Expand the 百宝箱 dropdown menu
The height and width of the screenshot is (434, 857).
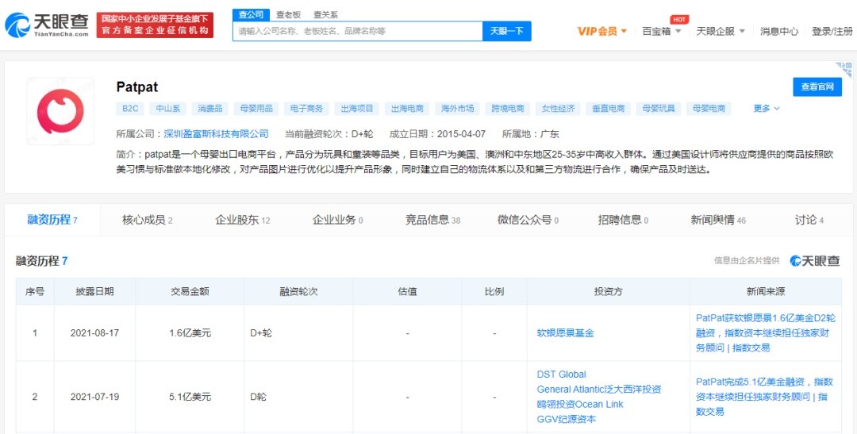click(x=661, y=31)
